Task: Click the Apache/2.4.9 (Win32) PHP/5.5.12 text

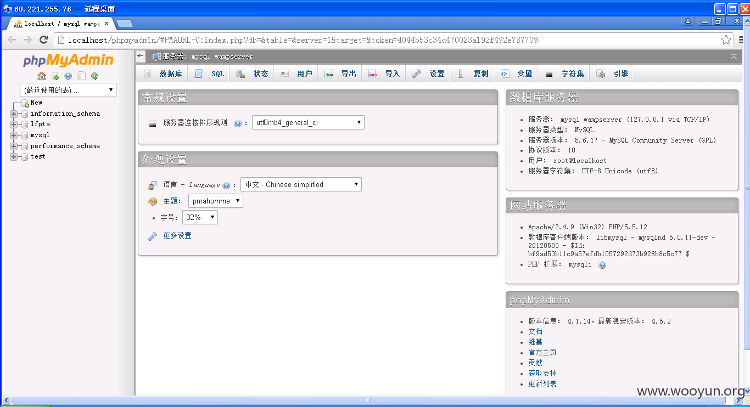Action: click(587, 227)
